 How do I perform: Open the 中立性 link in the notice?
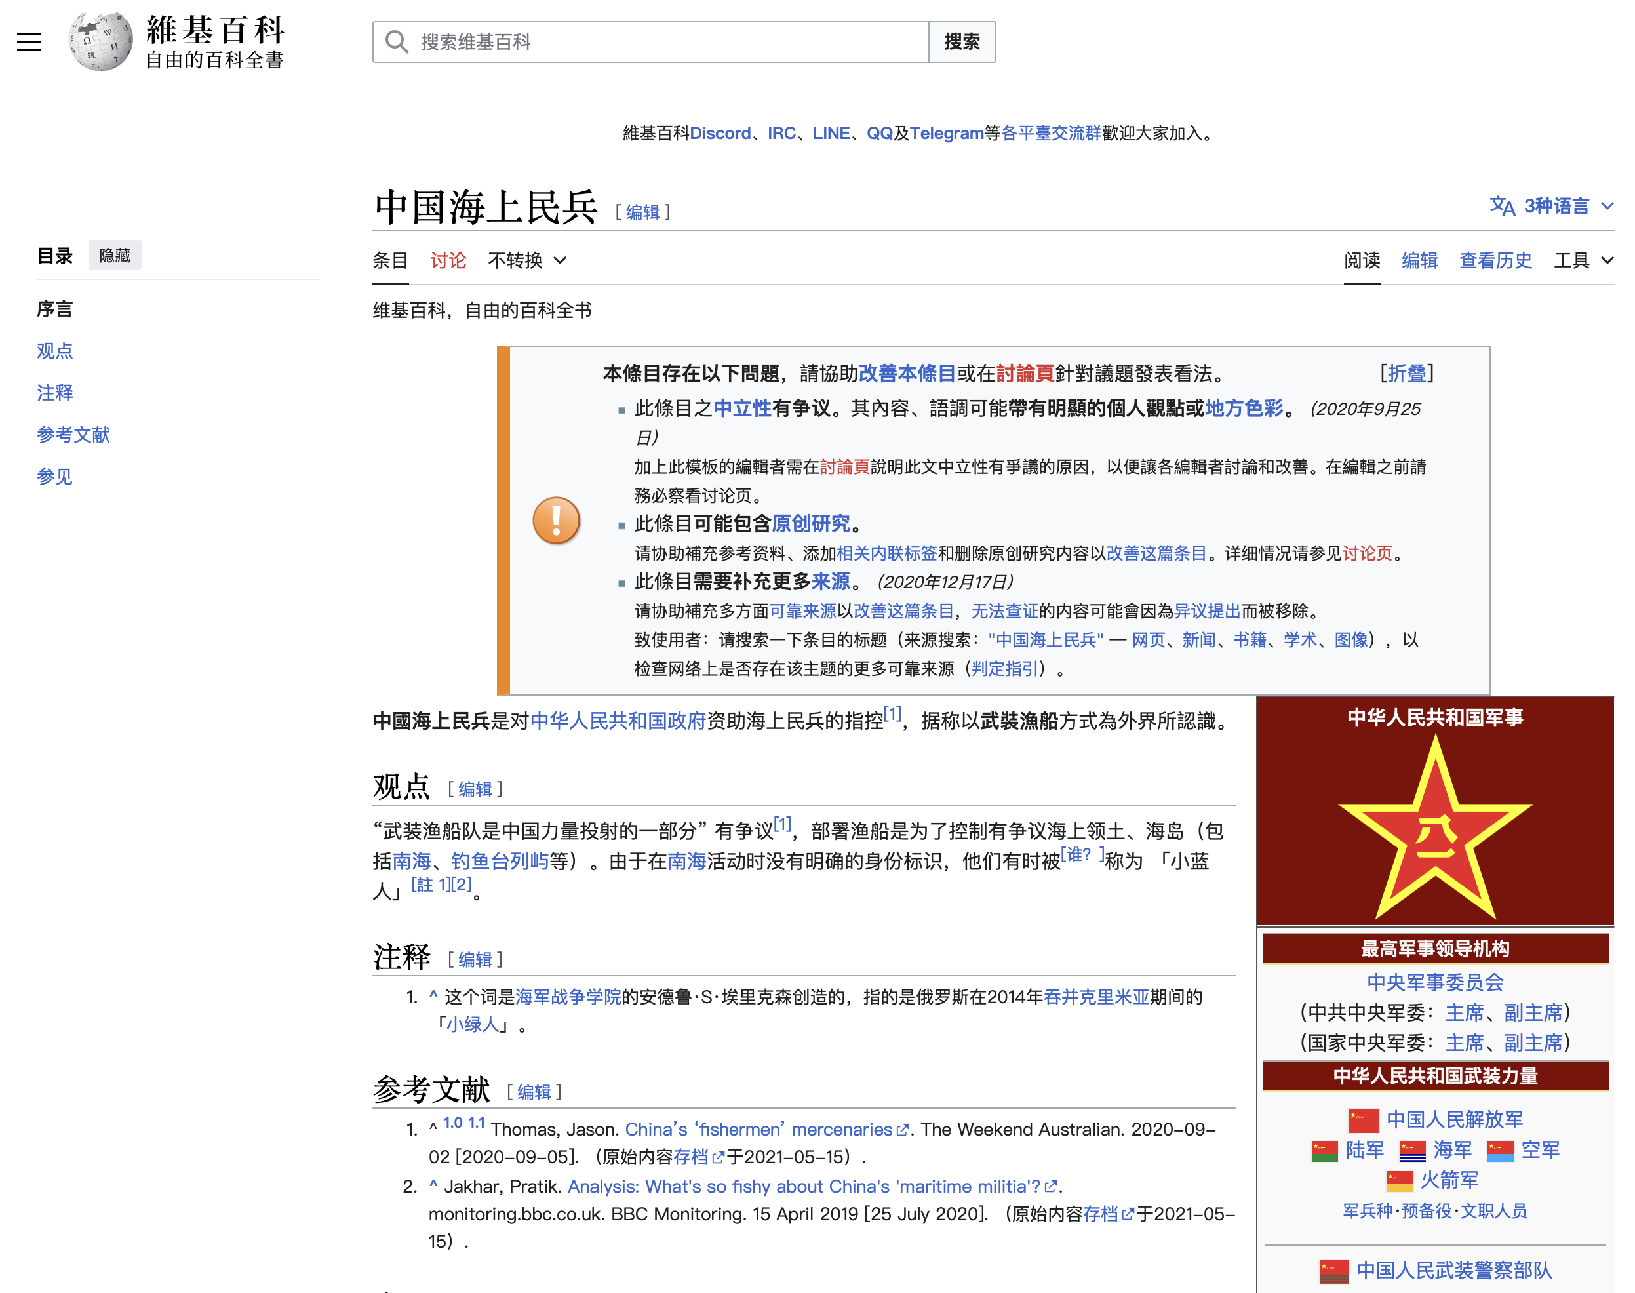click(x=742, y=408)
